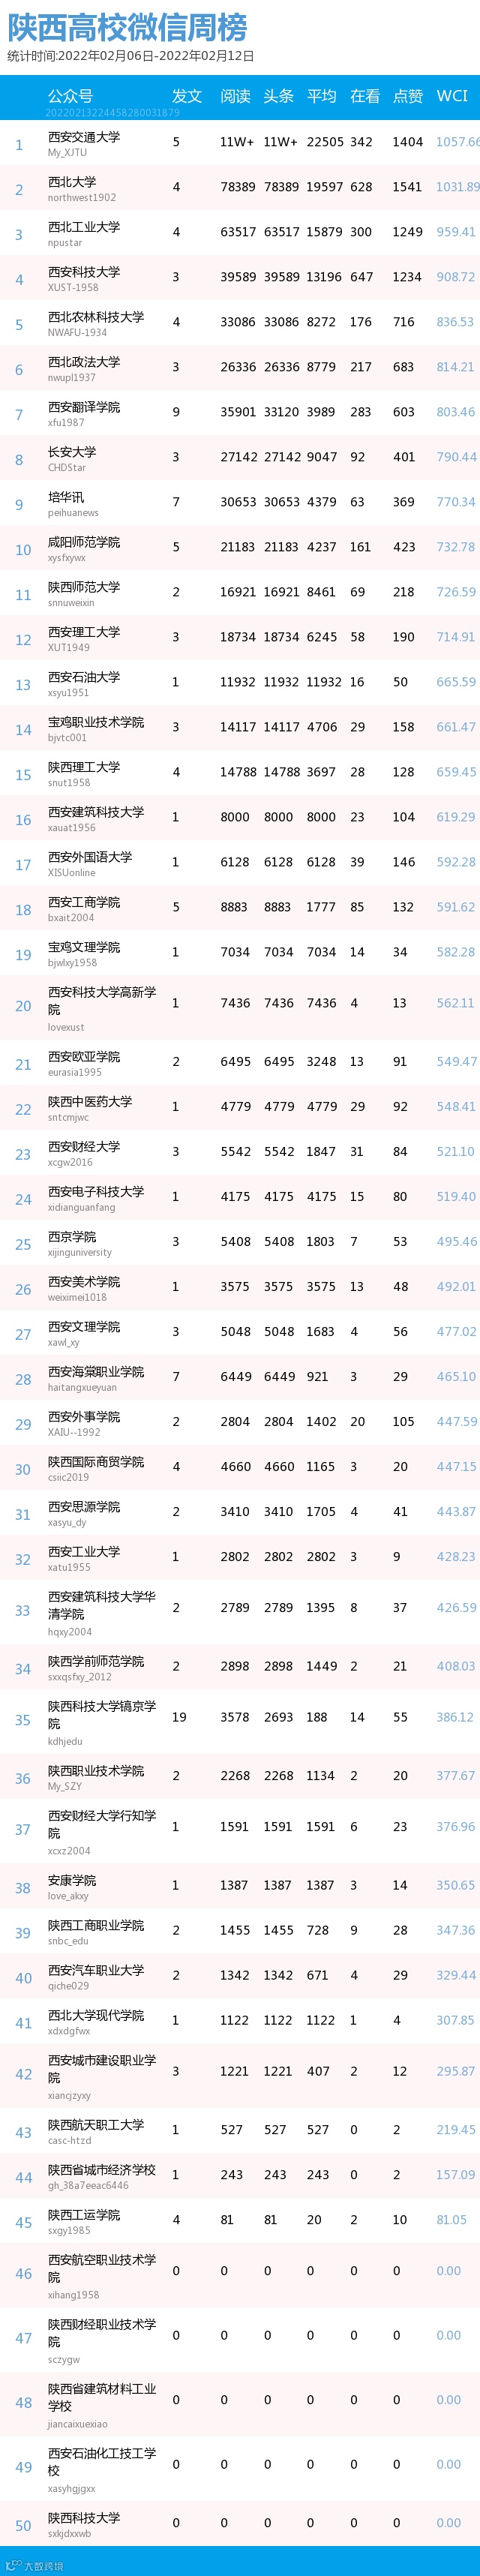Select 西安科技大学高新学院 account name
The height and width of the screenshot is (2576, 480).
pyautogui.click(x=102, y=1001)
